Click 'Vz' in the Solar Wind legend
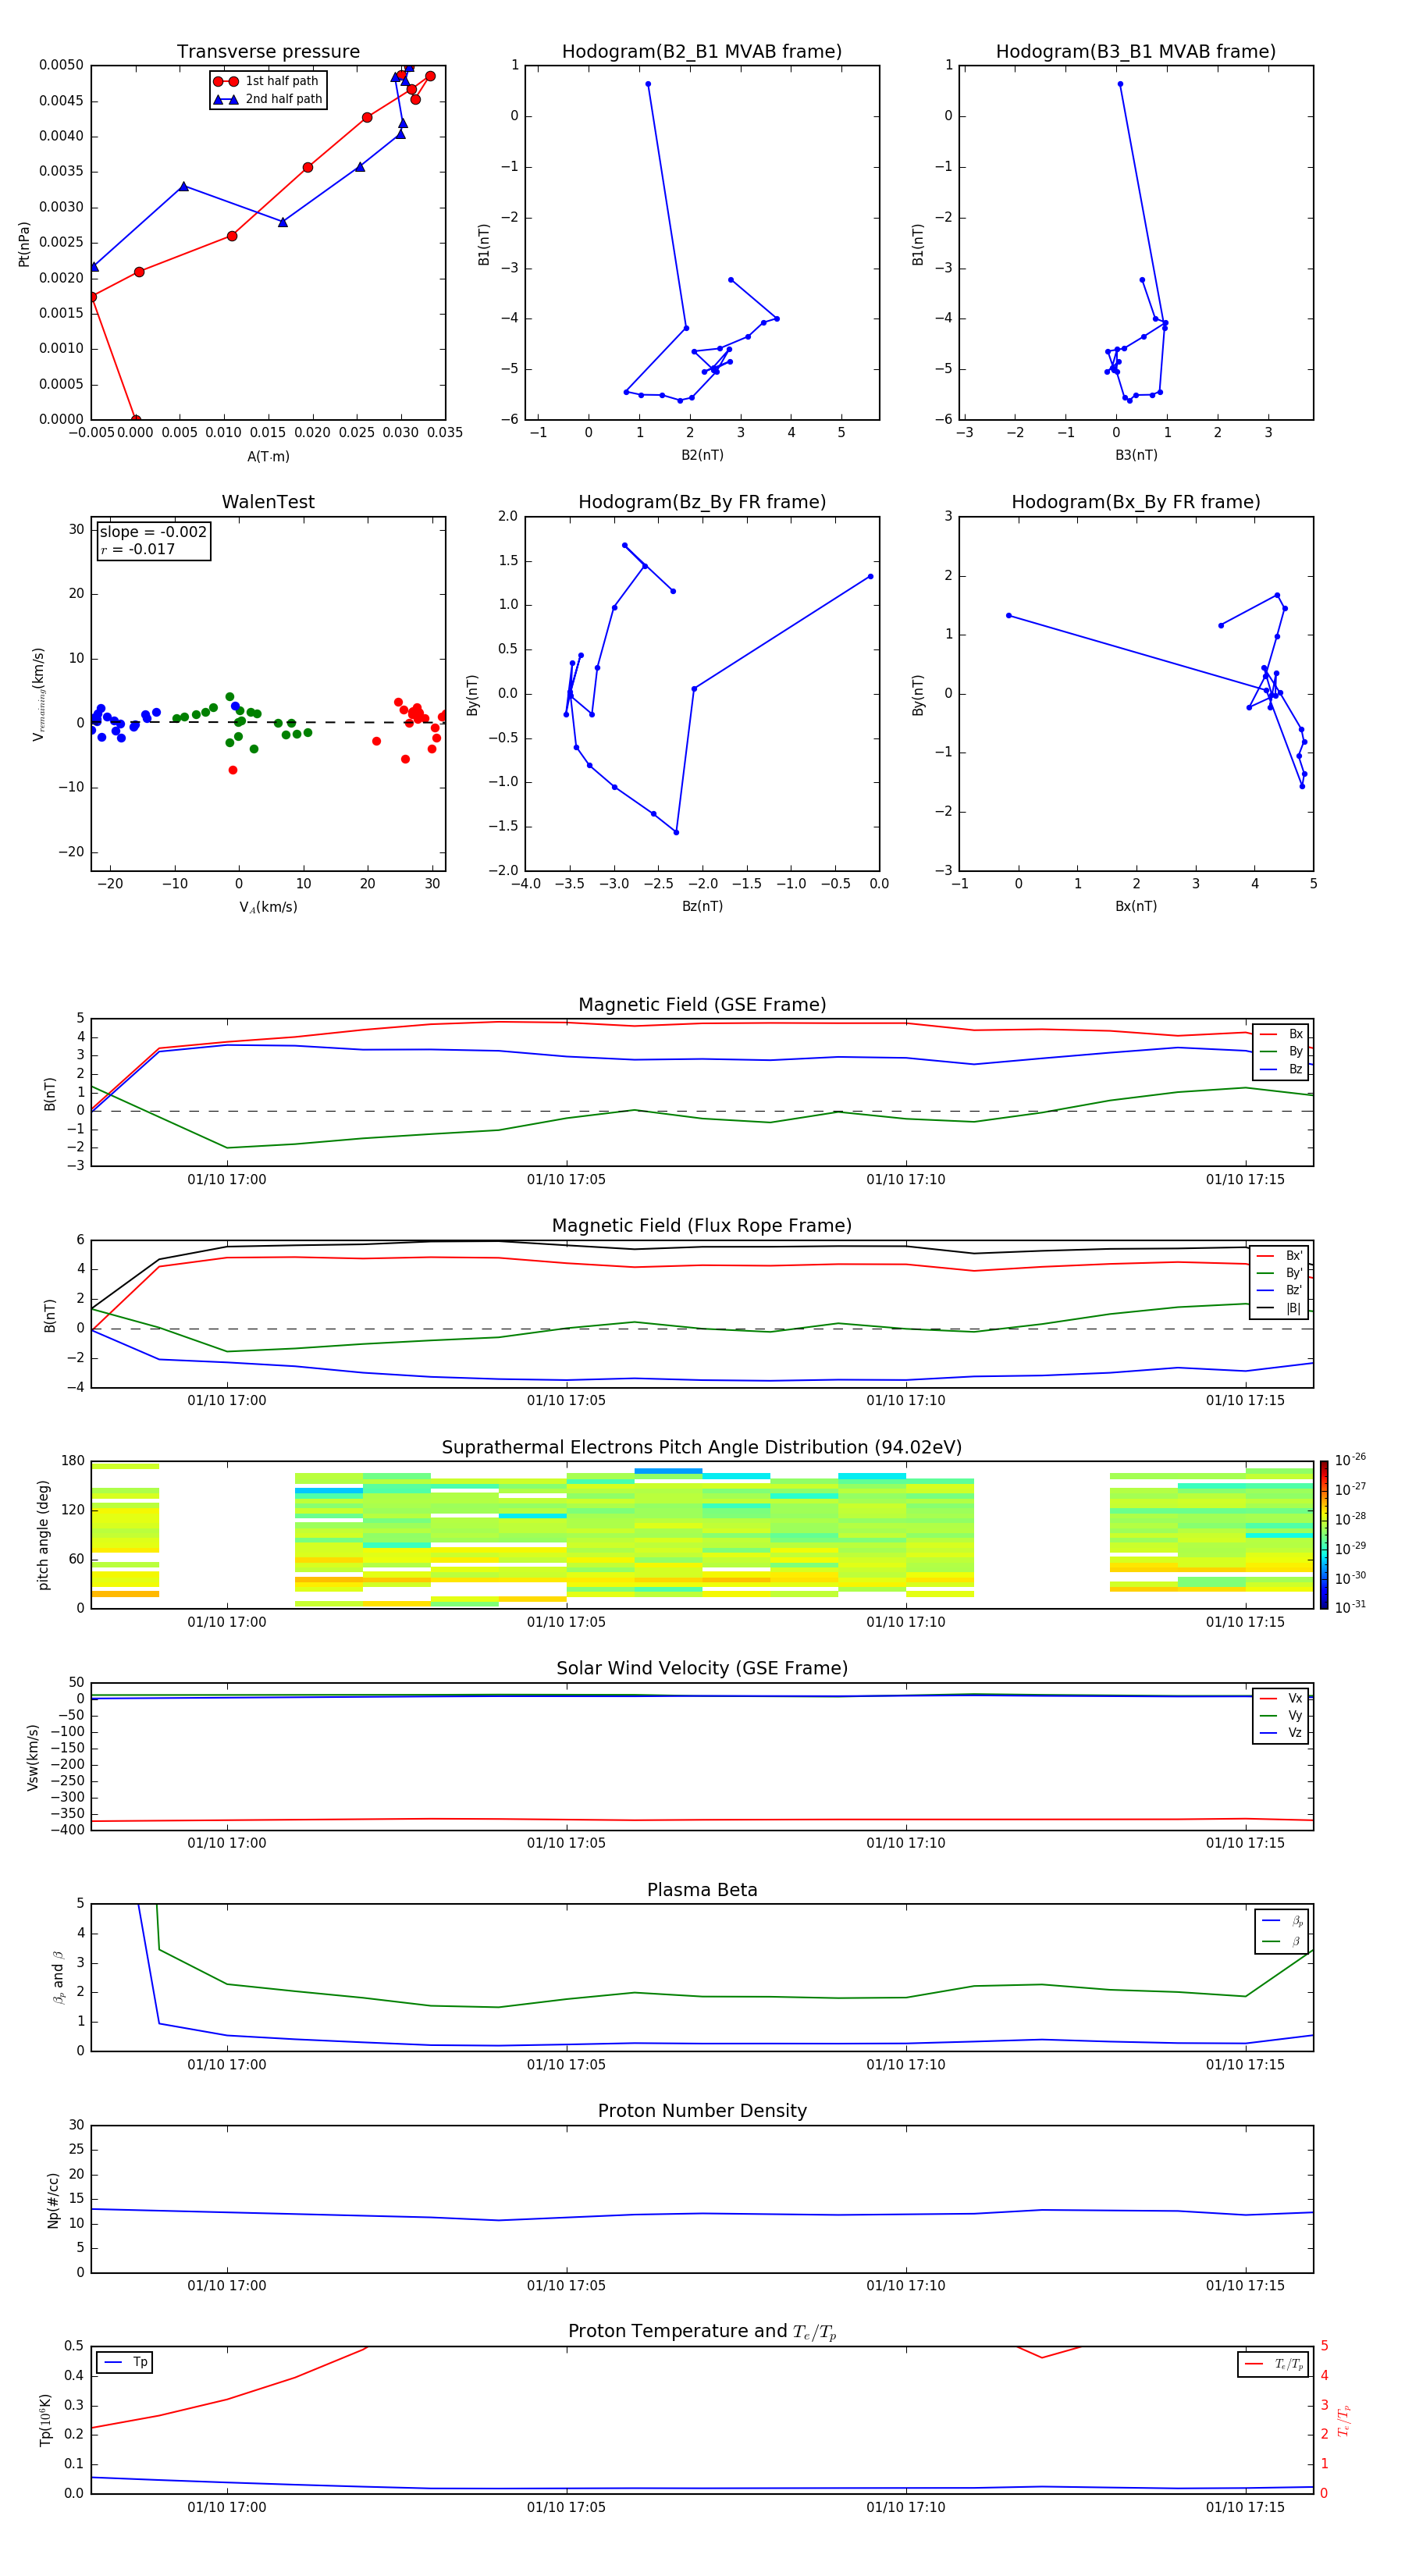 coord(1282,1733)
